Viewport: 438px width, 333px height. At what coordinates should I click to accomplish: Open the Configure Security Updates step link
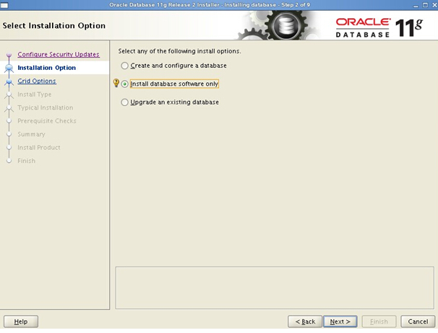pyautogui.click(x=59, y=55)
